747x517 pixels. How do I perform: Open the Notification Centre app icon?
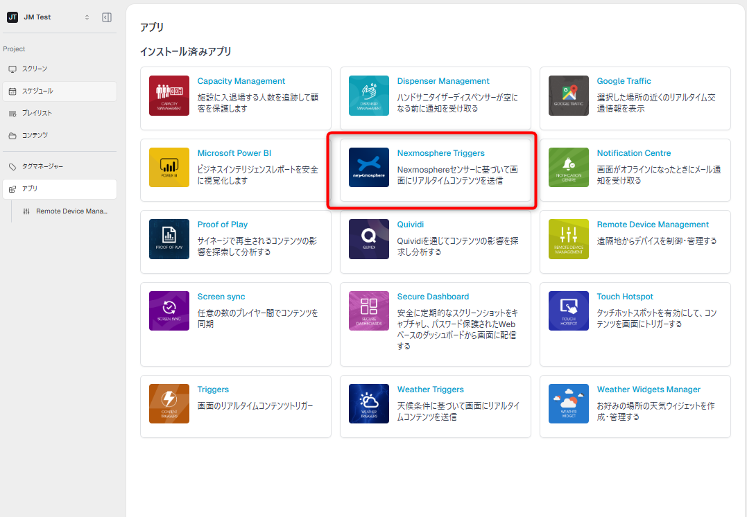point(568,168)
